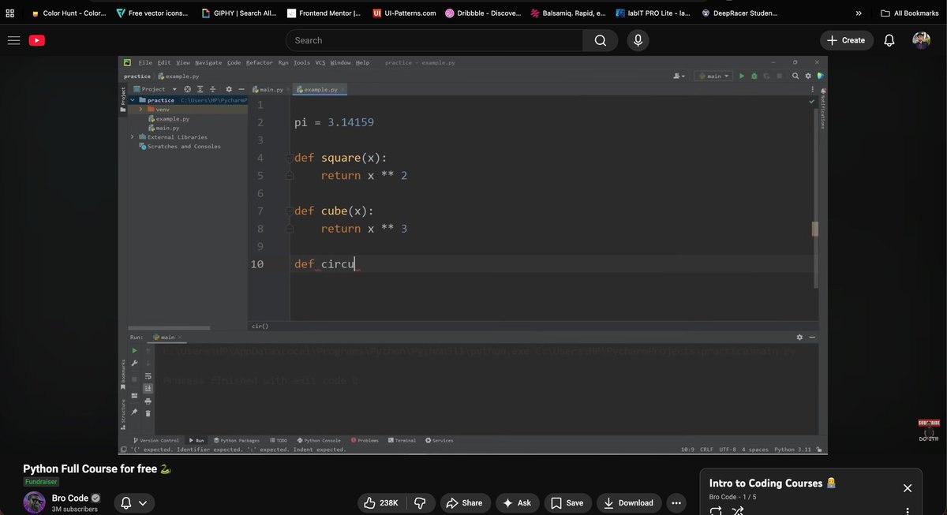Start debugging with the bug icon
The image size is (947, 515).
[754, 77]
